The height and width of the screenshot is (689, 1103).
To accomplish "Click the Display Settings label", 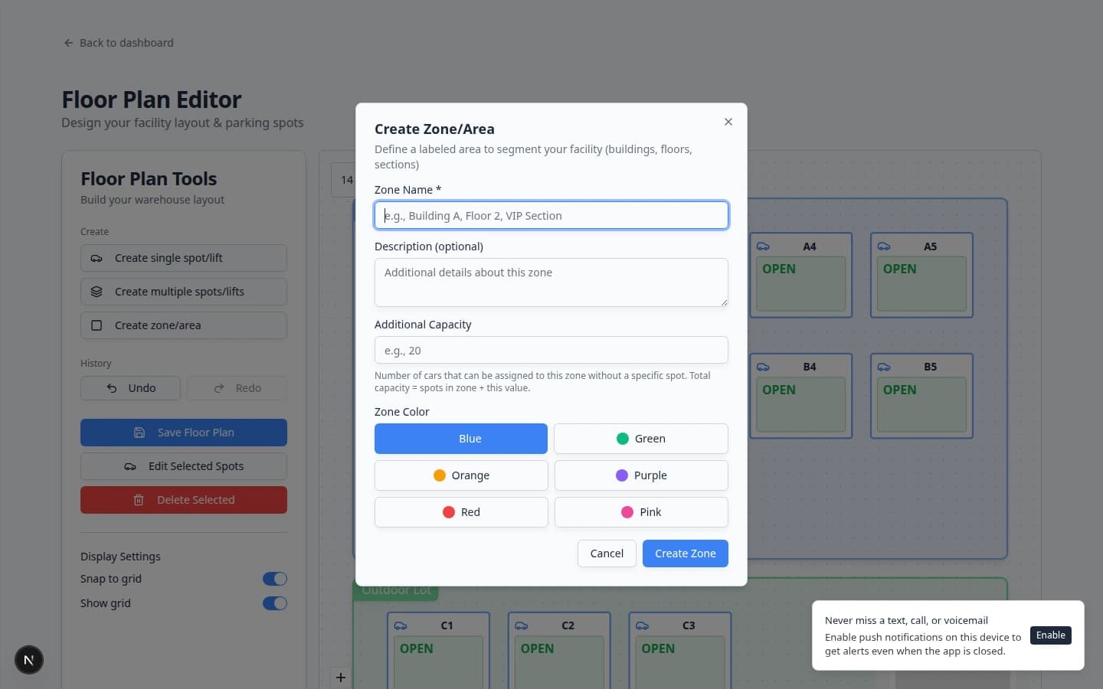I will (120, 557).
